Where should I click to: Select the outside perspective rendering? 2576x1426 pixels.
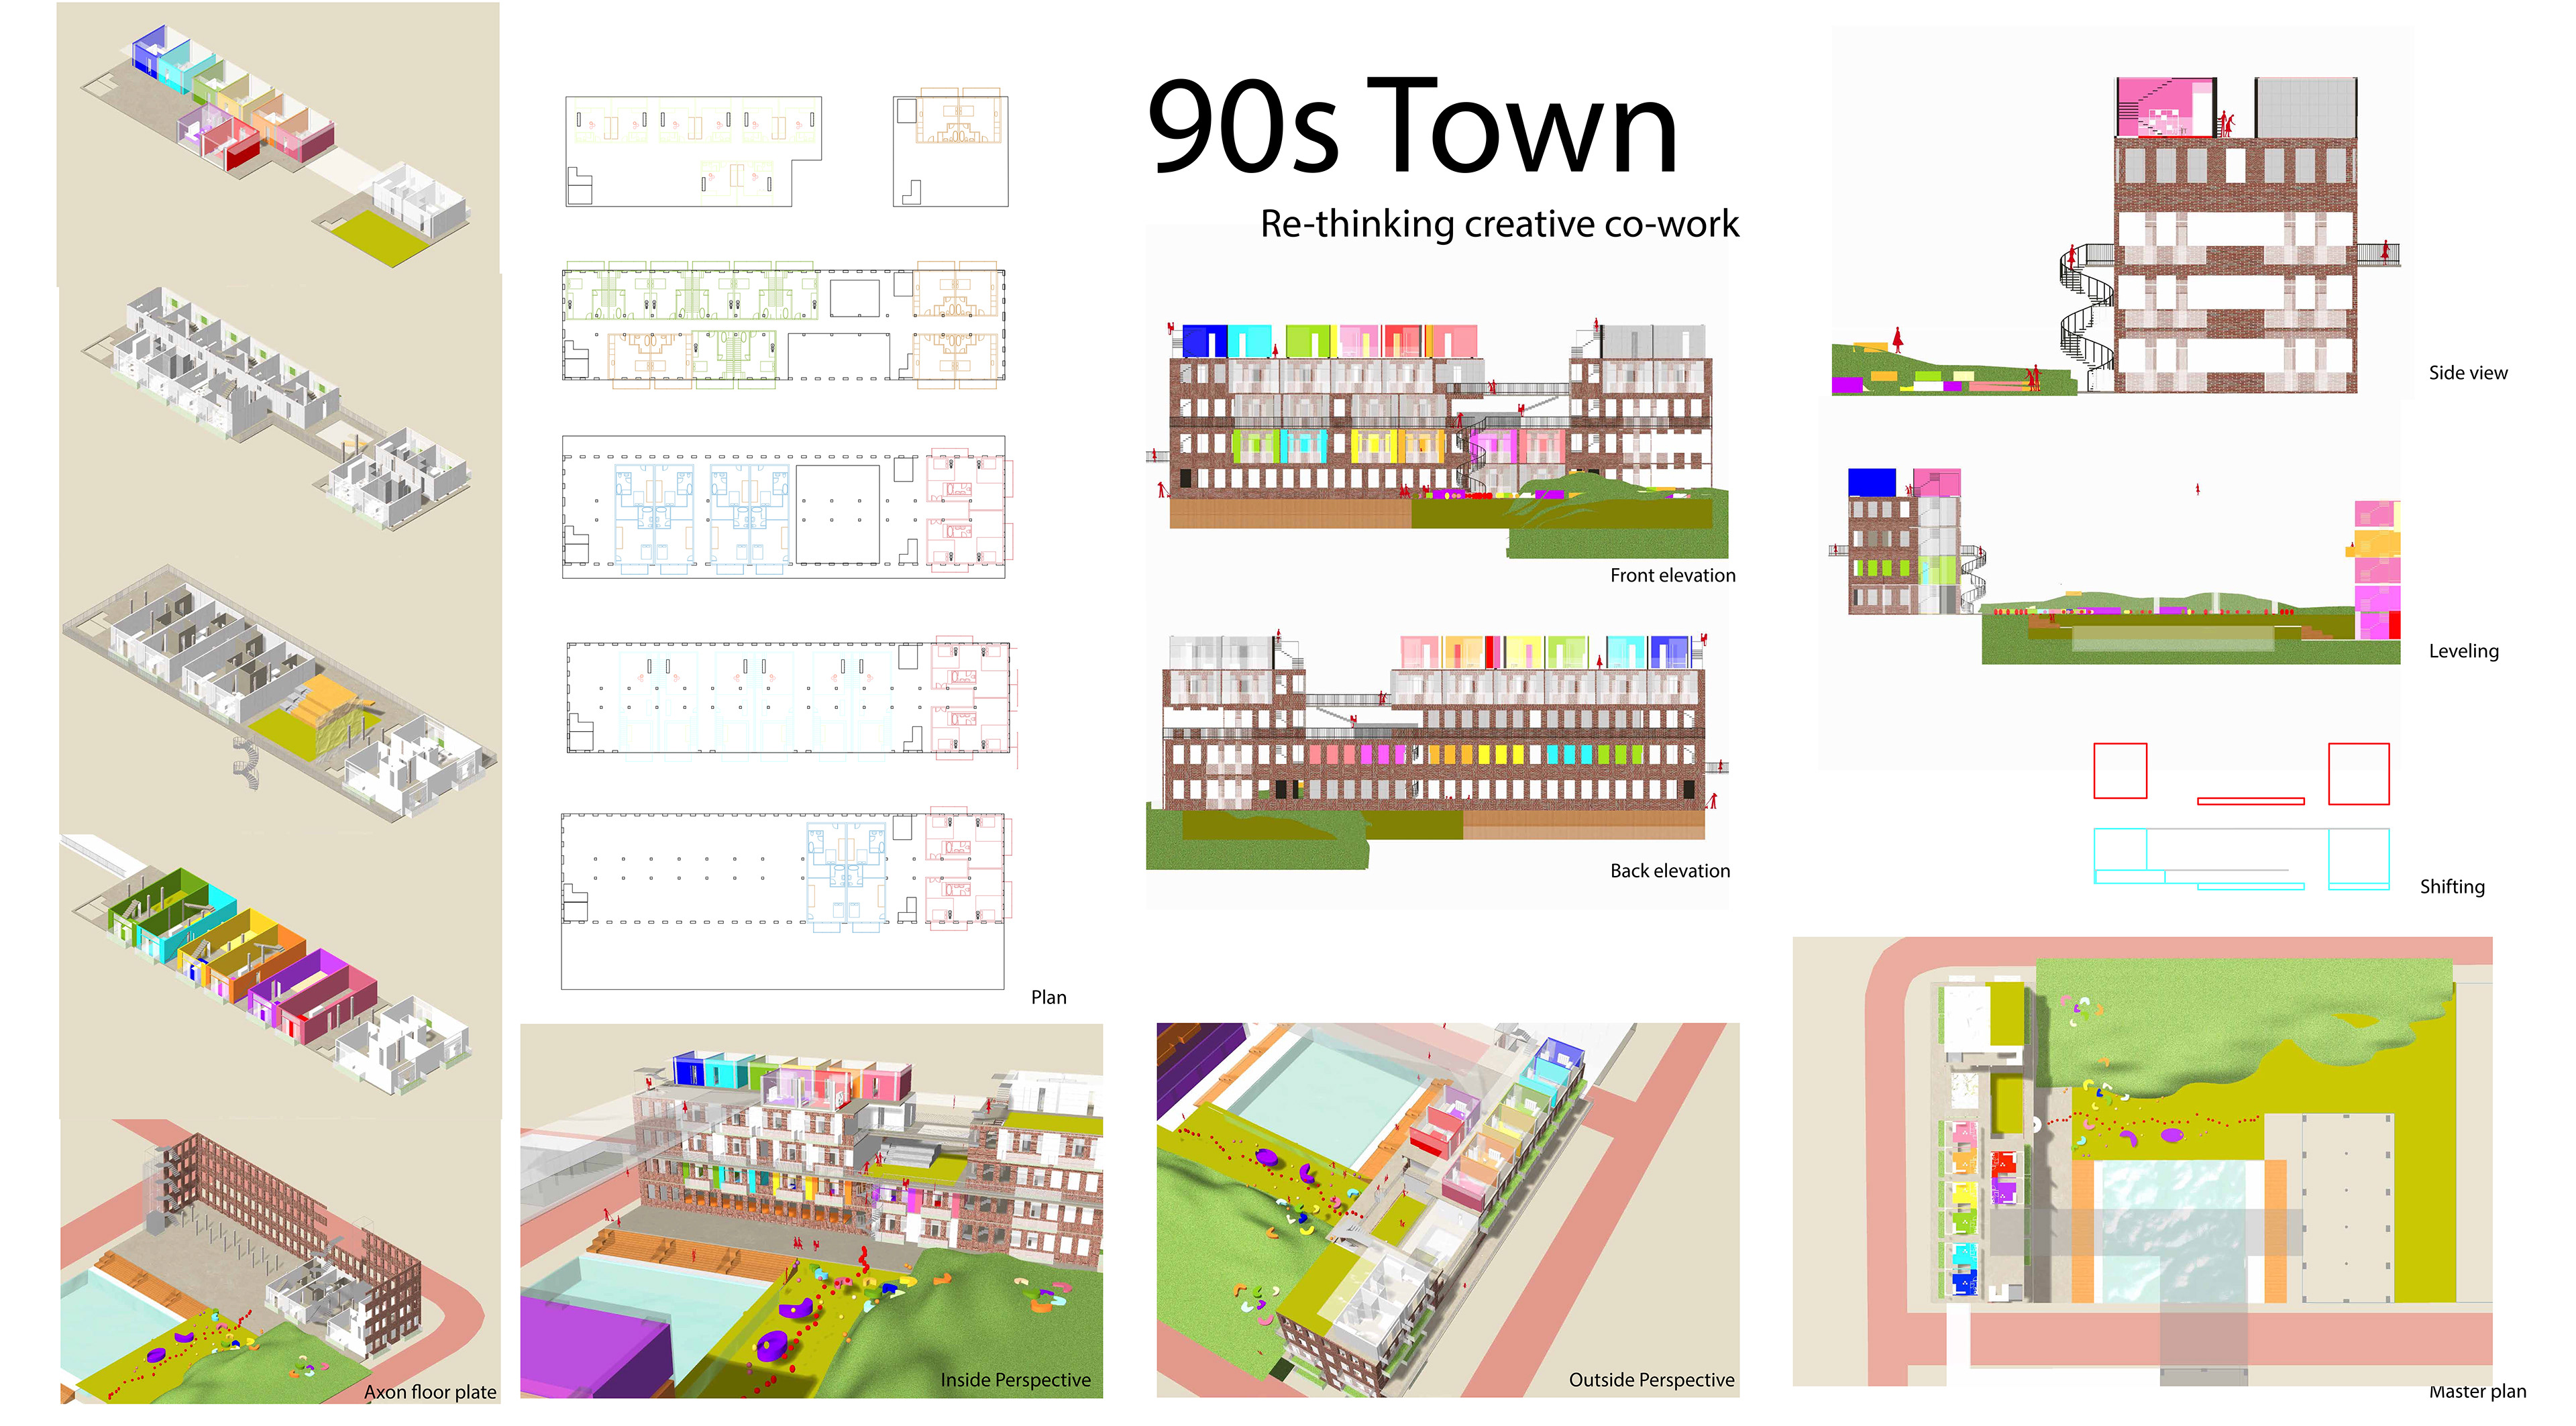point(1448,1210)
